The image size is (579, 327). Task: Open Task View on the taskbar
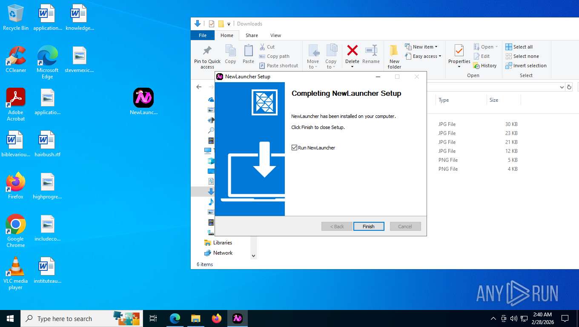pos(153,318)
